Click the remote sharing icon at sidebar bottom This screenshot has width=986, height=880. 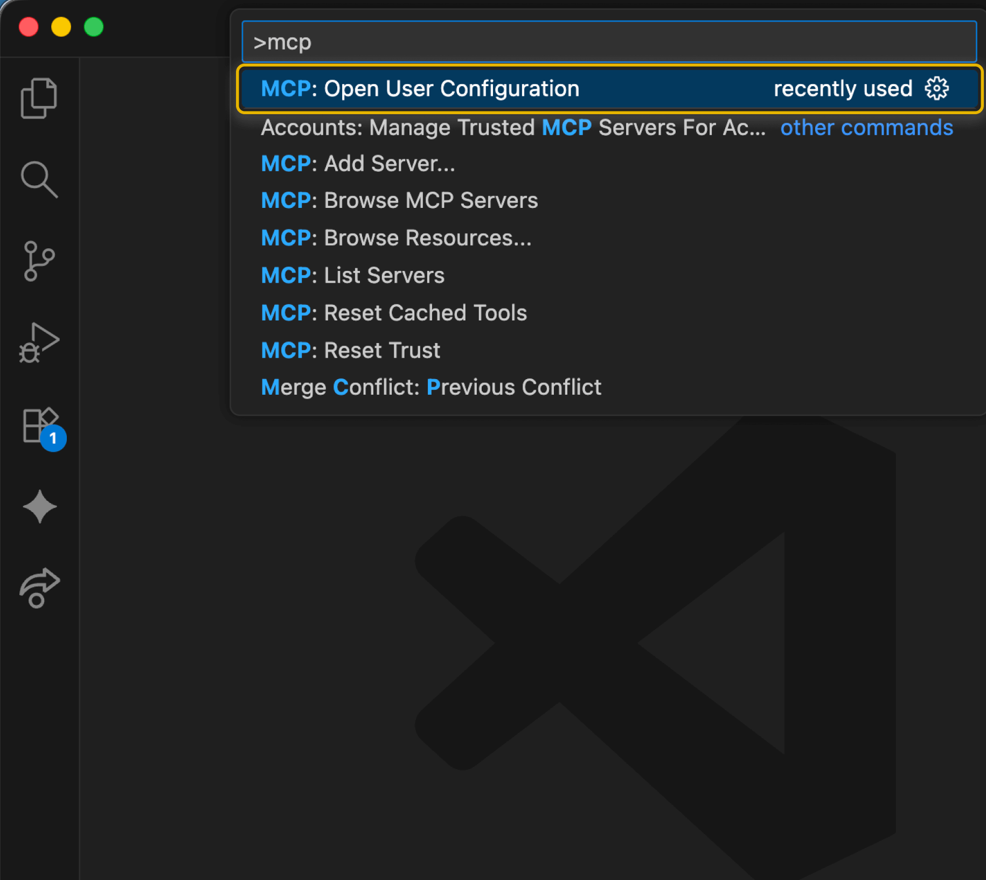(39, 588)
